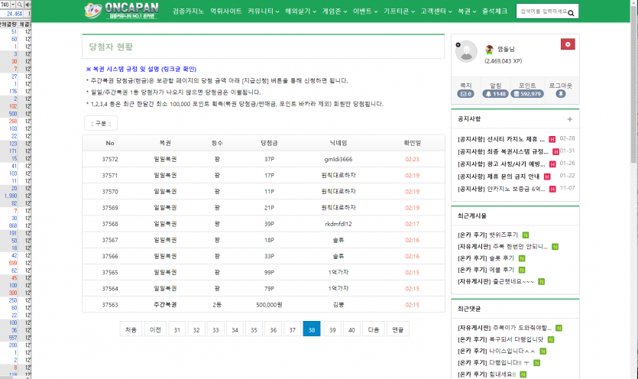Click the red H badge on 선시티 카지노 notice
638x379 pixels.
click(x=552, y=139)
